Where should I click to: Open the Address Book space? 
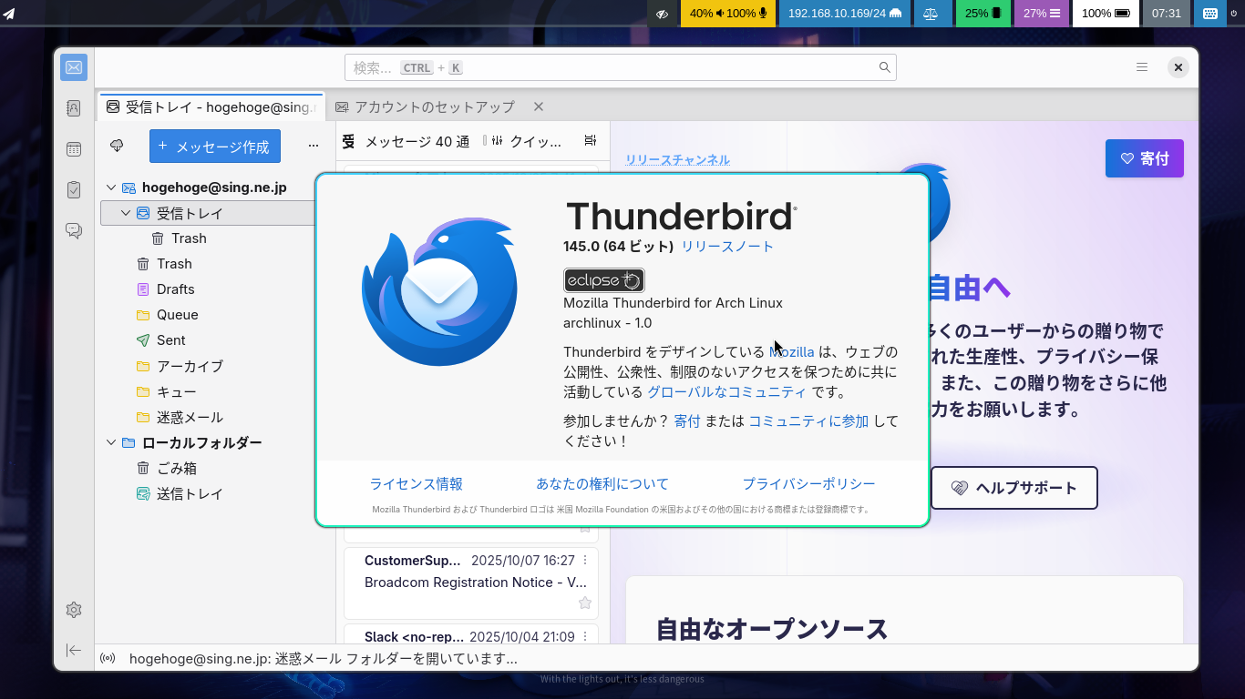point(74,108)
